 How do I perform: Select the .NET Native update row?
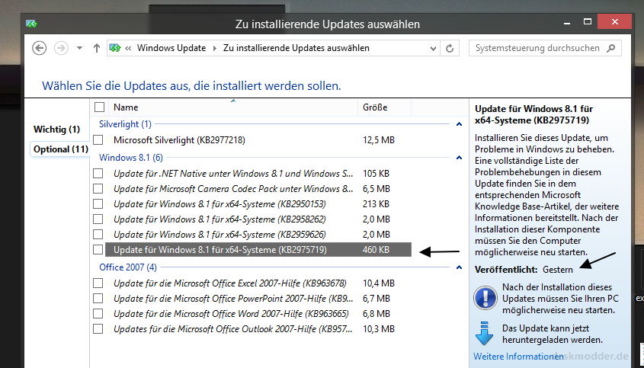pos(258,173)
